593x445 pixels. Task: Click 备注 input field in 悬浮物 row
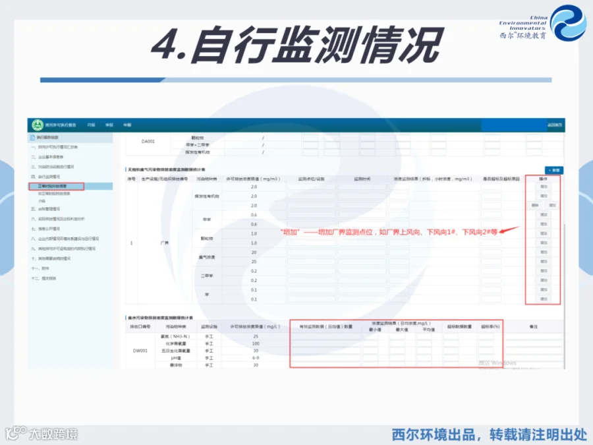coord(534,365)
